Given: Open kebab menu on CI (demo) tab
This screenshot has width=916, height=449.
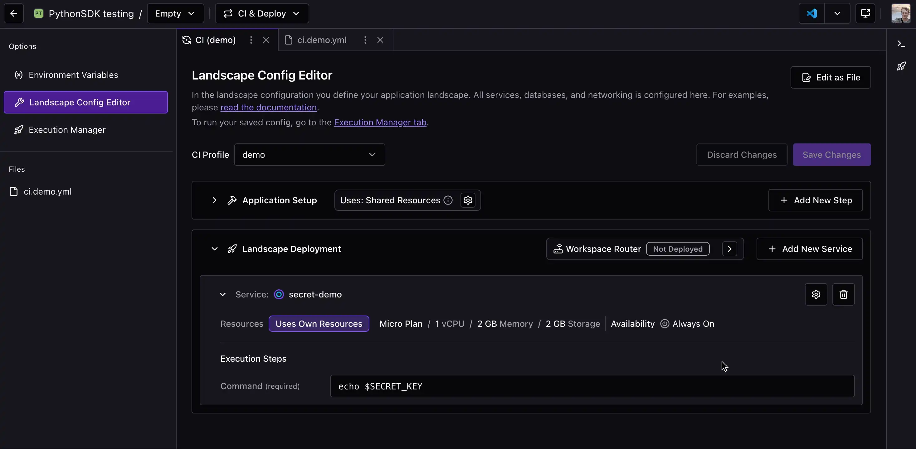Looking at the screenshot, I should (x=251, y=40).
